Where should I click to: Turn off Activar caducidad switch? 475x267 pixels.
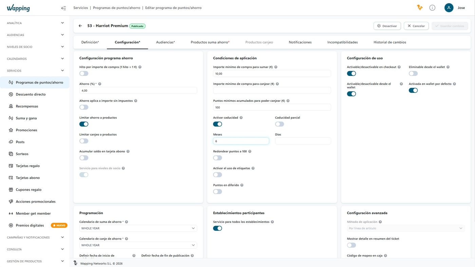coord(217,124)
